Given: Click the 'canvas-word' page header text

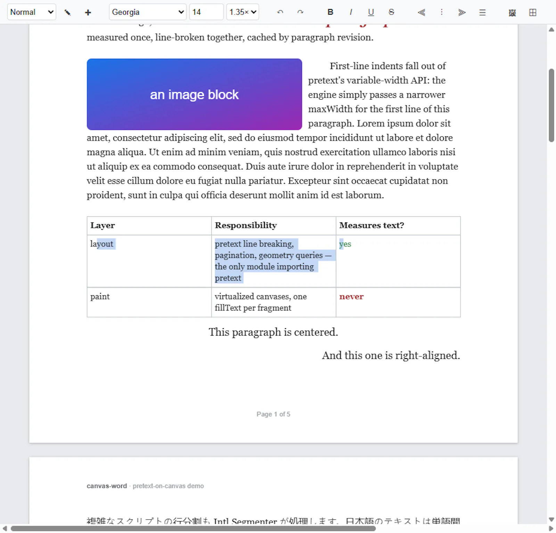Looking at the screenshot, I should coord(107,486).
